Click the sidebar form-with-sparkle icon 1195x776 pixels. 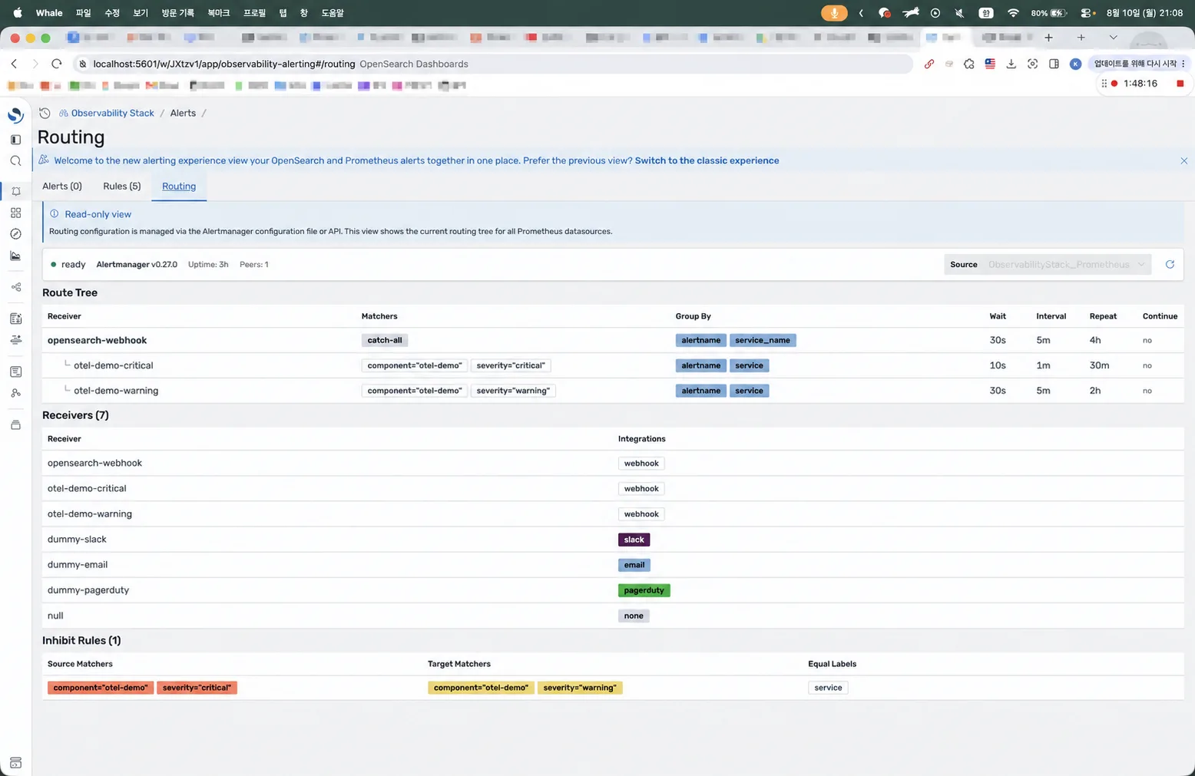15,319
